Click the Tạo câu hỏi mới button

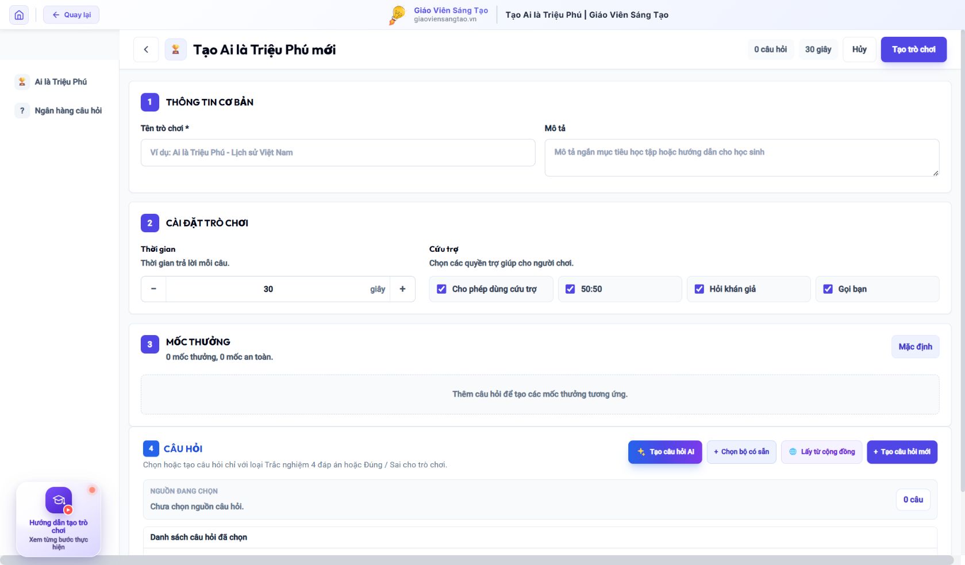(902, 452)
